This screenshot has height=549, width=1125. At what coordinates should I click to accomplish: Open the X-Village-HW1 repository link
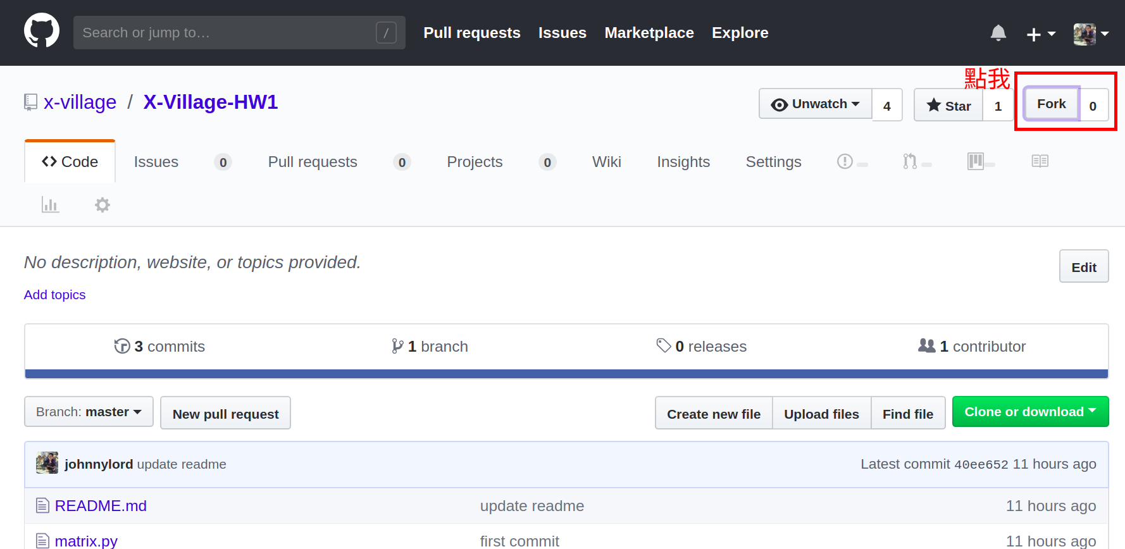pyautogui.click(x=211, y=102)
